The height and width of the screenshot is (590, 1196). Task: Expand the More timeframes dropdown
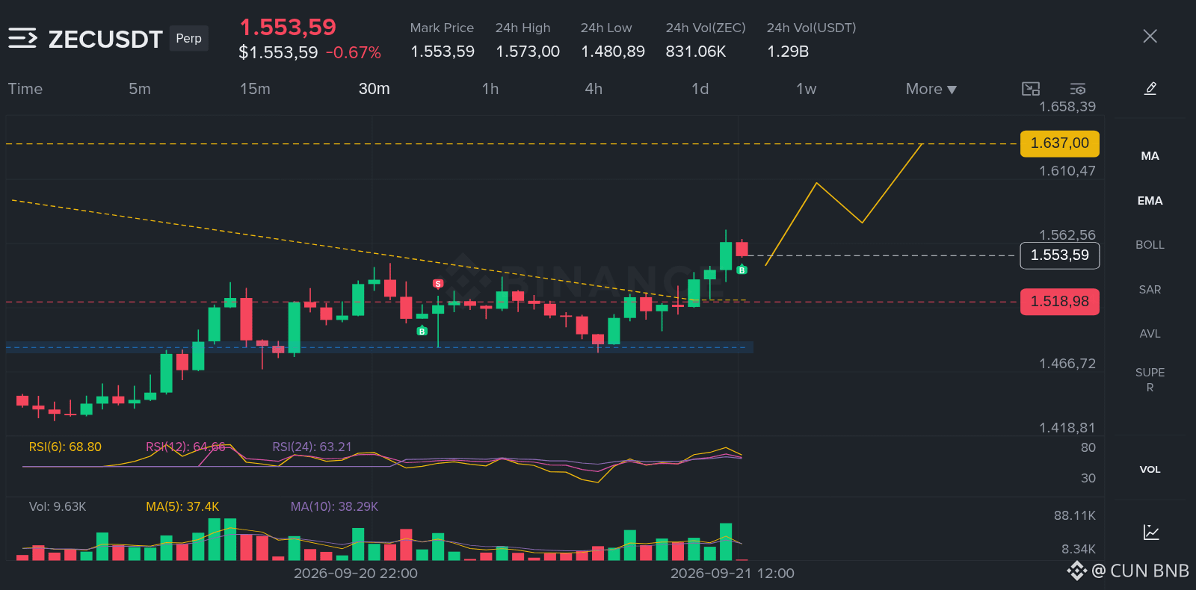click(931, 89)
